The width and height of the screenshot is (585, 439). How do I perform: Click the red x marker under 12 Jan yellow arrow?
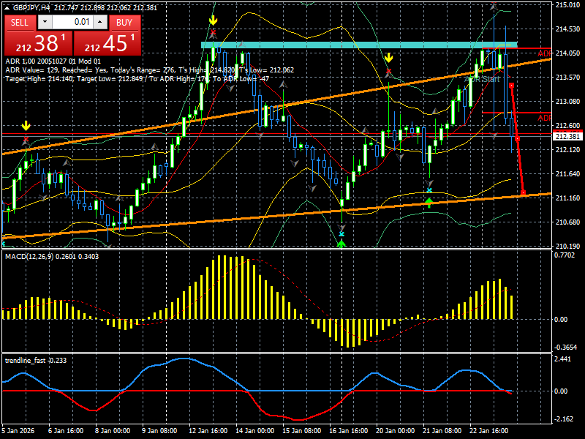click(213, 33)
